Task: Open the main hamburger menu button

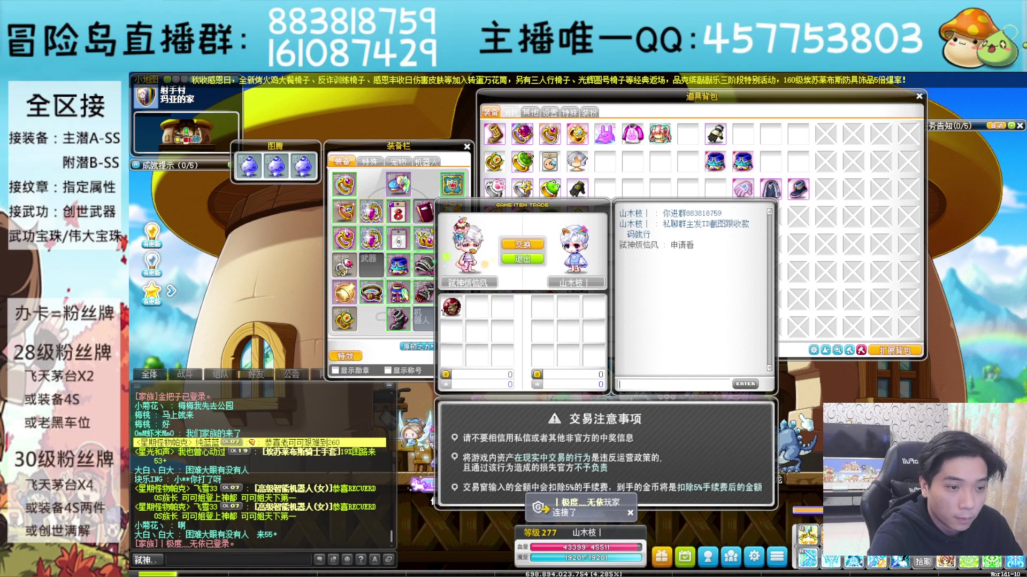Action: pos(777,557)
